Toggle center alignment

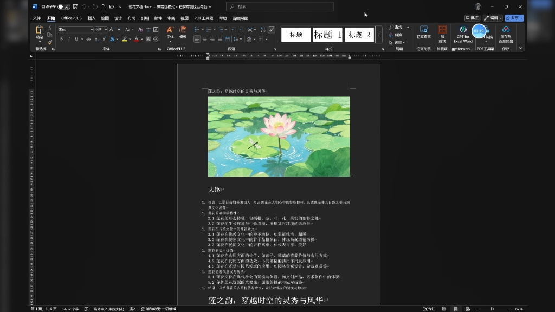[x=204, y=39]
